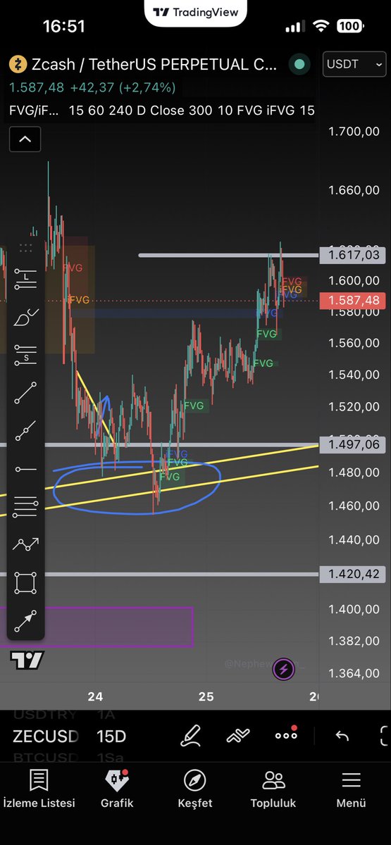Image resolution: width=391 pixels, height=845 pixels.
Task: Tap the 25 date axis label
Action: [206, 697]
